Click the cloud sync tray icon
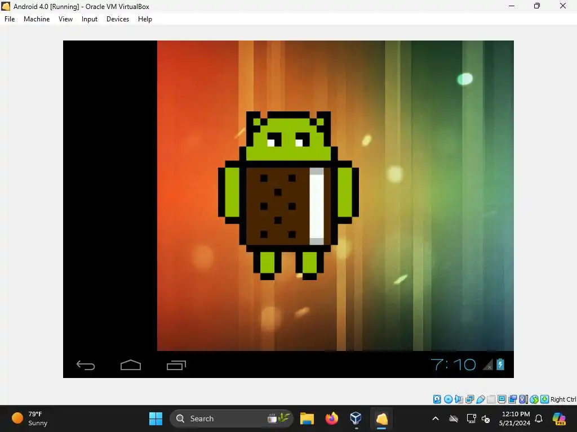 454,418
